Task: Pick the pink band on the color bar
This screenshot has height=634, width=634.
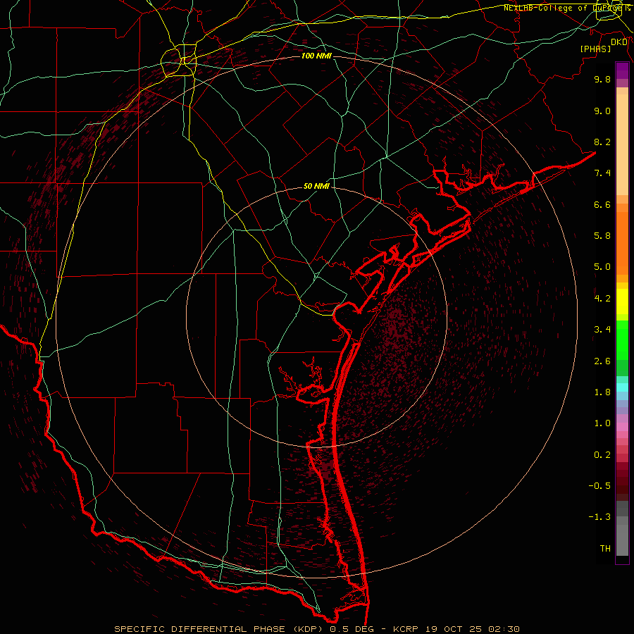Action: click(622, 427)
